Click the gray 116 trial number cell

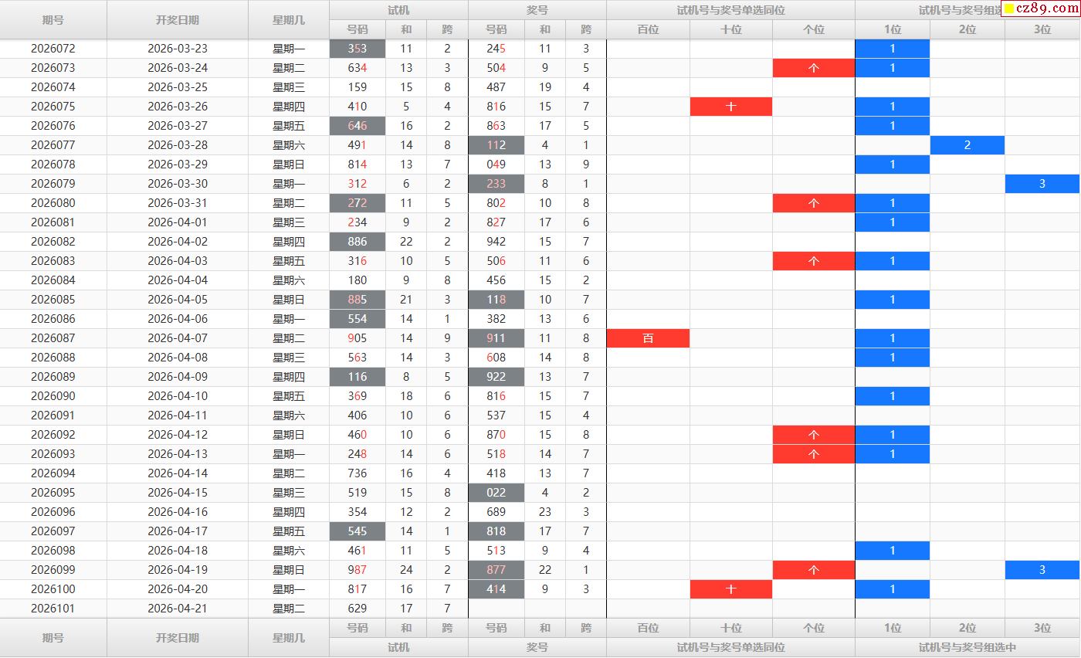pyautogui.click(x=358, y=377)
